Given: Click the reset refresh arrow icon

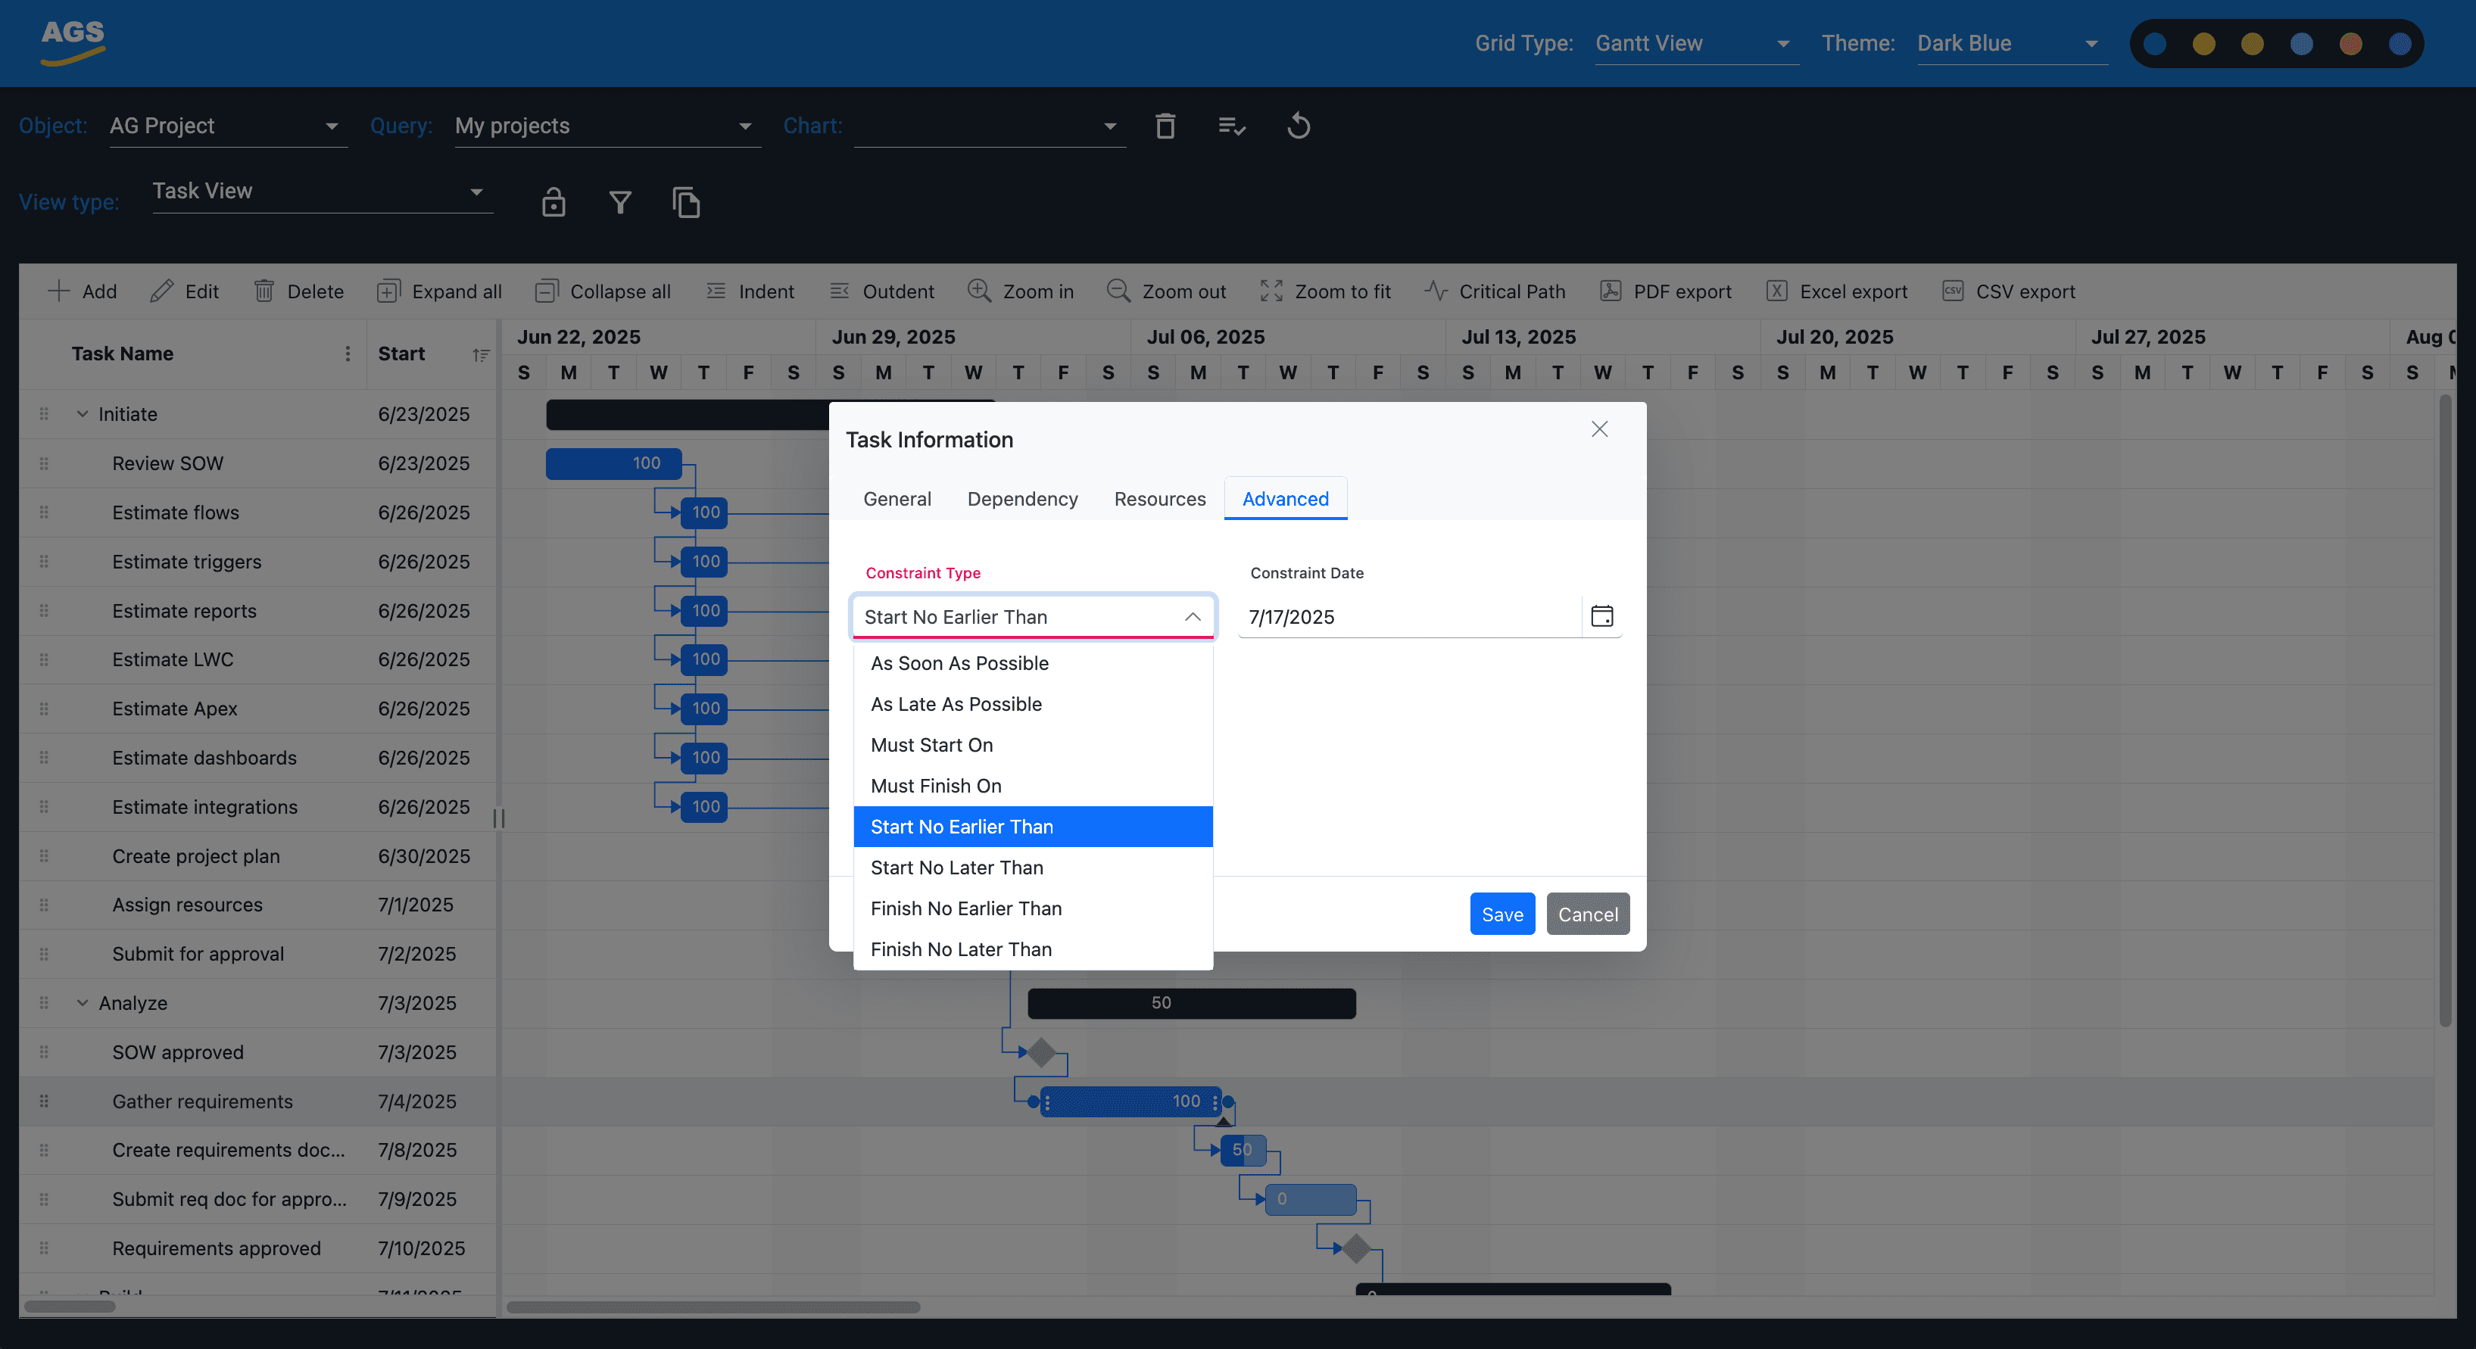Looking at the screenshot, I should pyautogui.click(x=1299, y=126).
